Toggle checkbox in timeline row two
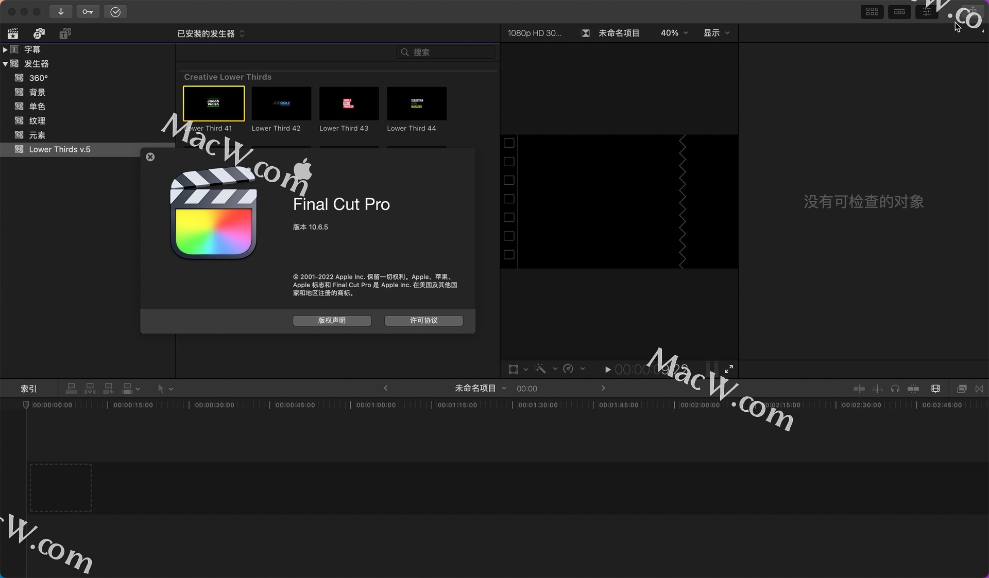The image size is (989, 578). (508, 161)
